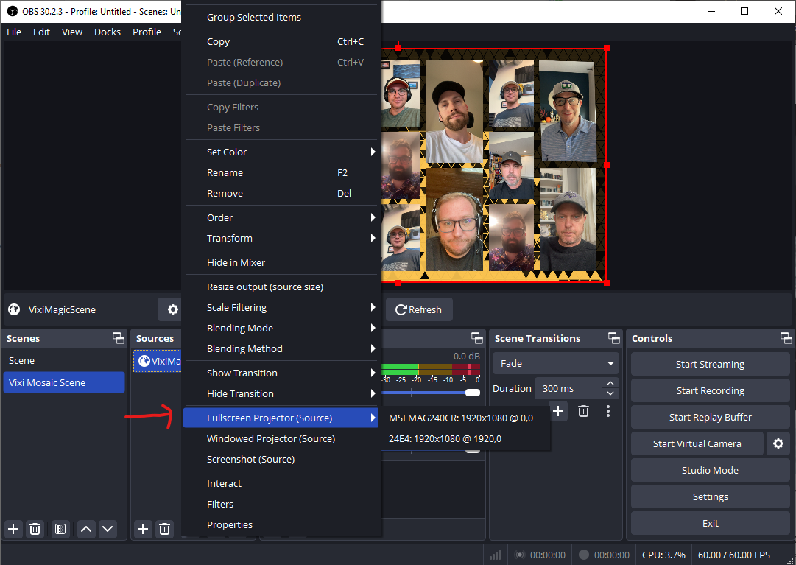Select Resize output (source size)
The image size is (796, 565).
[281, 287]
